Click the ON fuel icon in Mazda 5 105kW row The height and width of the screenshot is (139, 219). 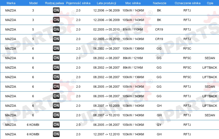[56, 39]
